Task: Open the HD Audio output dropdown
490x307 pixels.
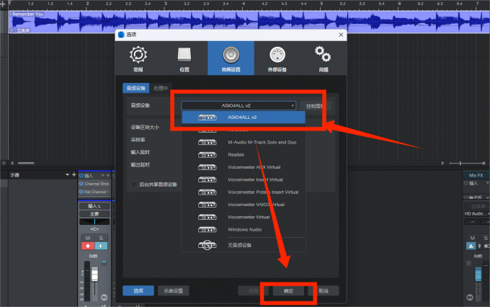Action: tap(476, 213)
